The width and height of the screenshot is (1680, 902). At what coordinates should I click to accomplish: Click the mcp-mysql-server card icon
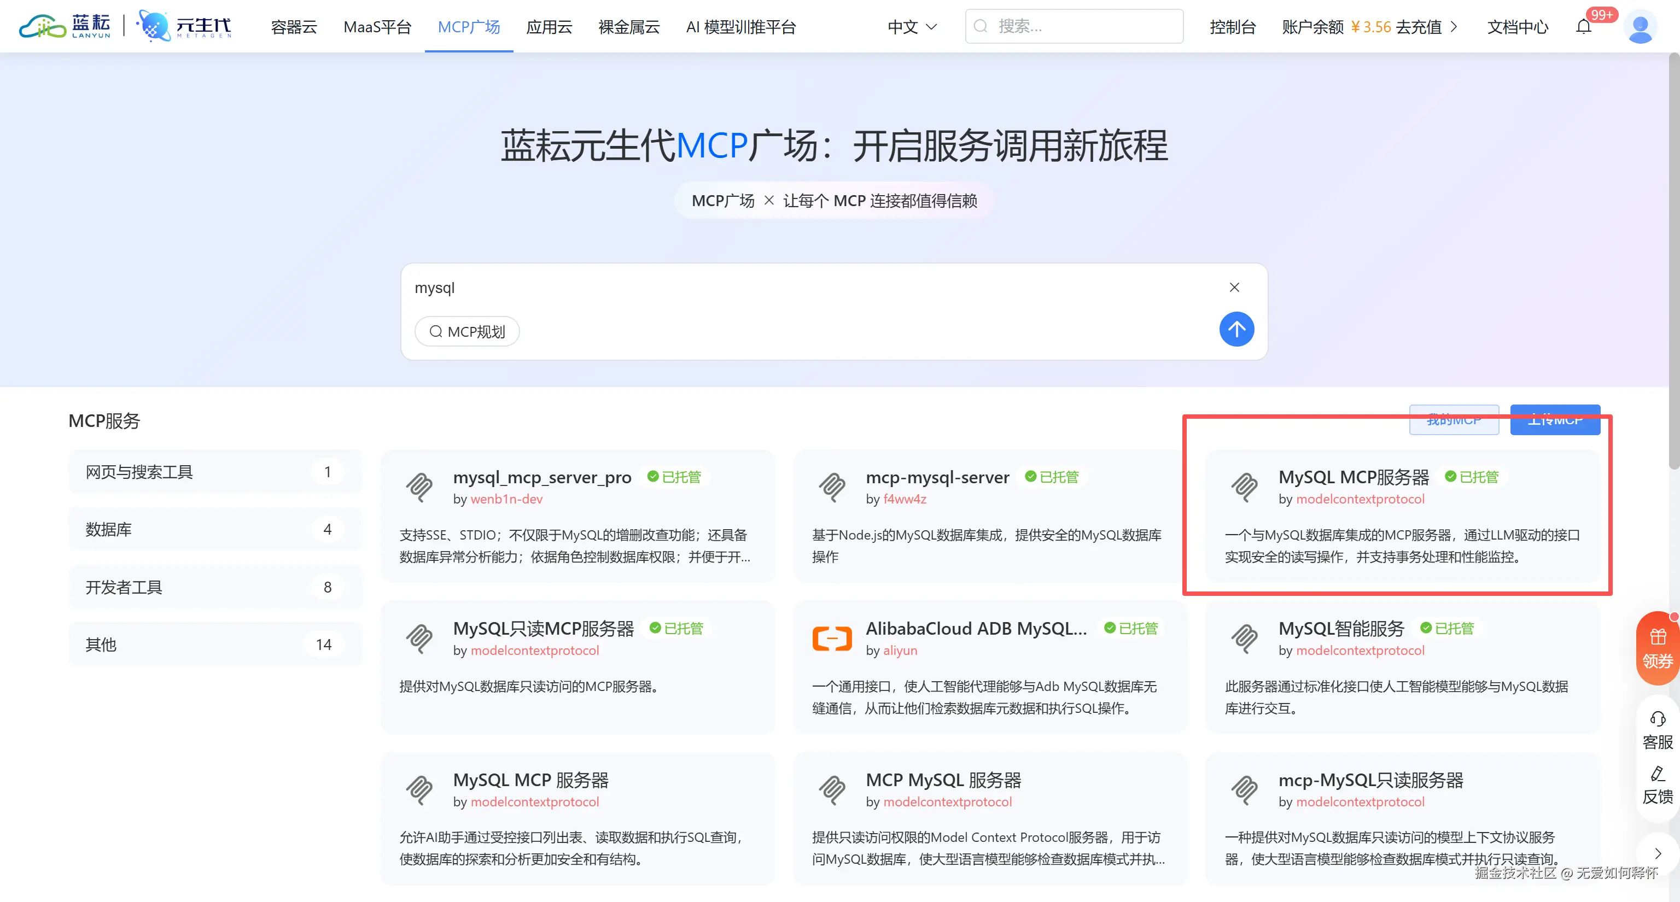(832, 487)
